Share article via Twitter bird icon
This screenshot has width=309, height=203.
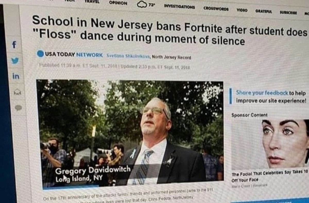click(x=15, y=61)
